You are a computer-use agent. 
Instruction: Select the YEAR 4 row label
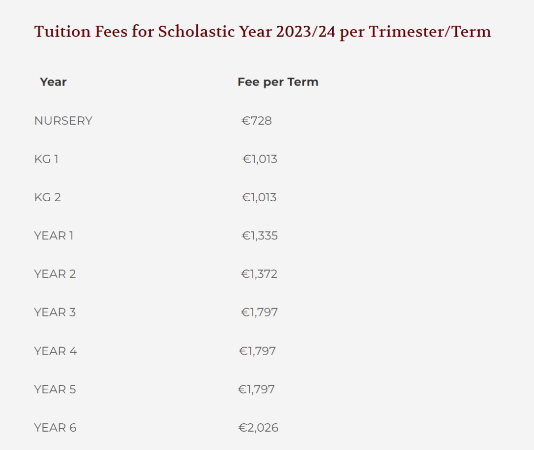[x=55, y=351]
